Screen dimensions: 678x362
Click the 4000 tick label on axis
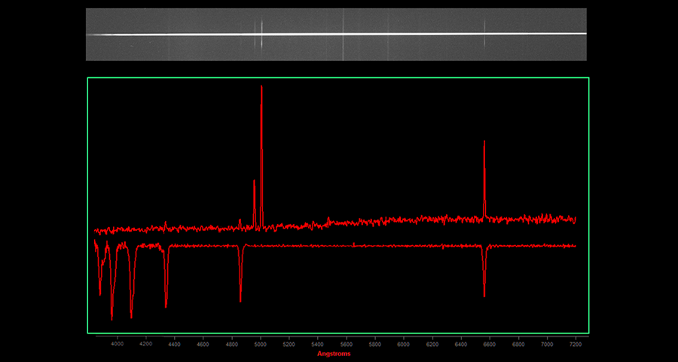click(117, 343)
